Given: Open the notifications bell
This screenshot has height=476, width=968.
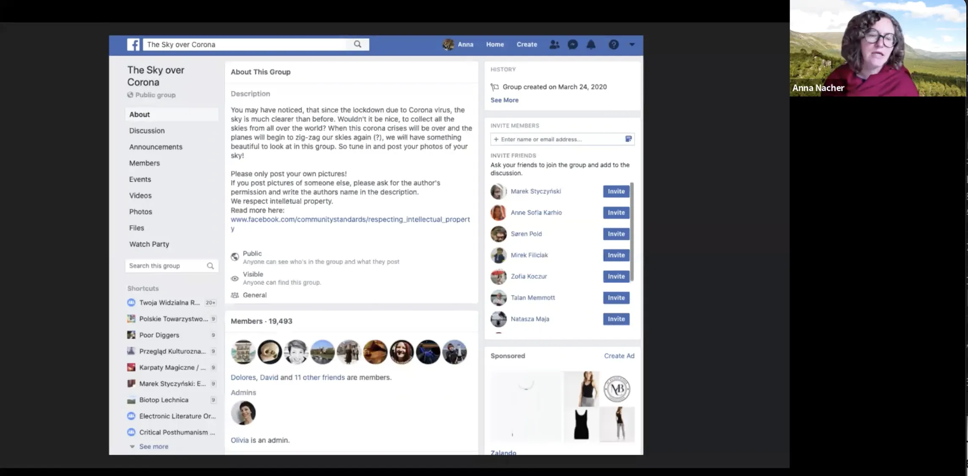Looking at the screenshot, I should (x=591, y=44).
